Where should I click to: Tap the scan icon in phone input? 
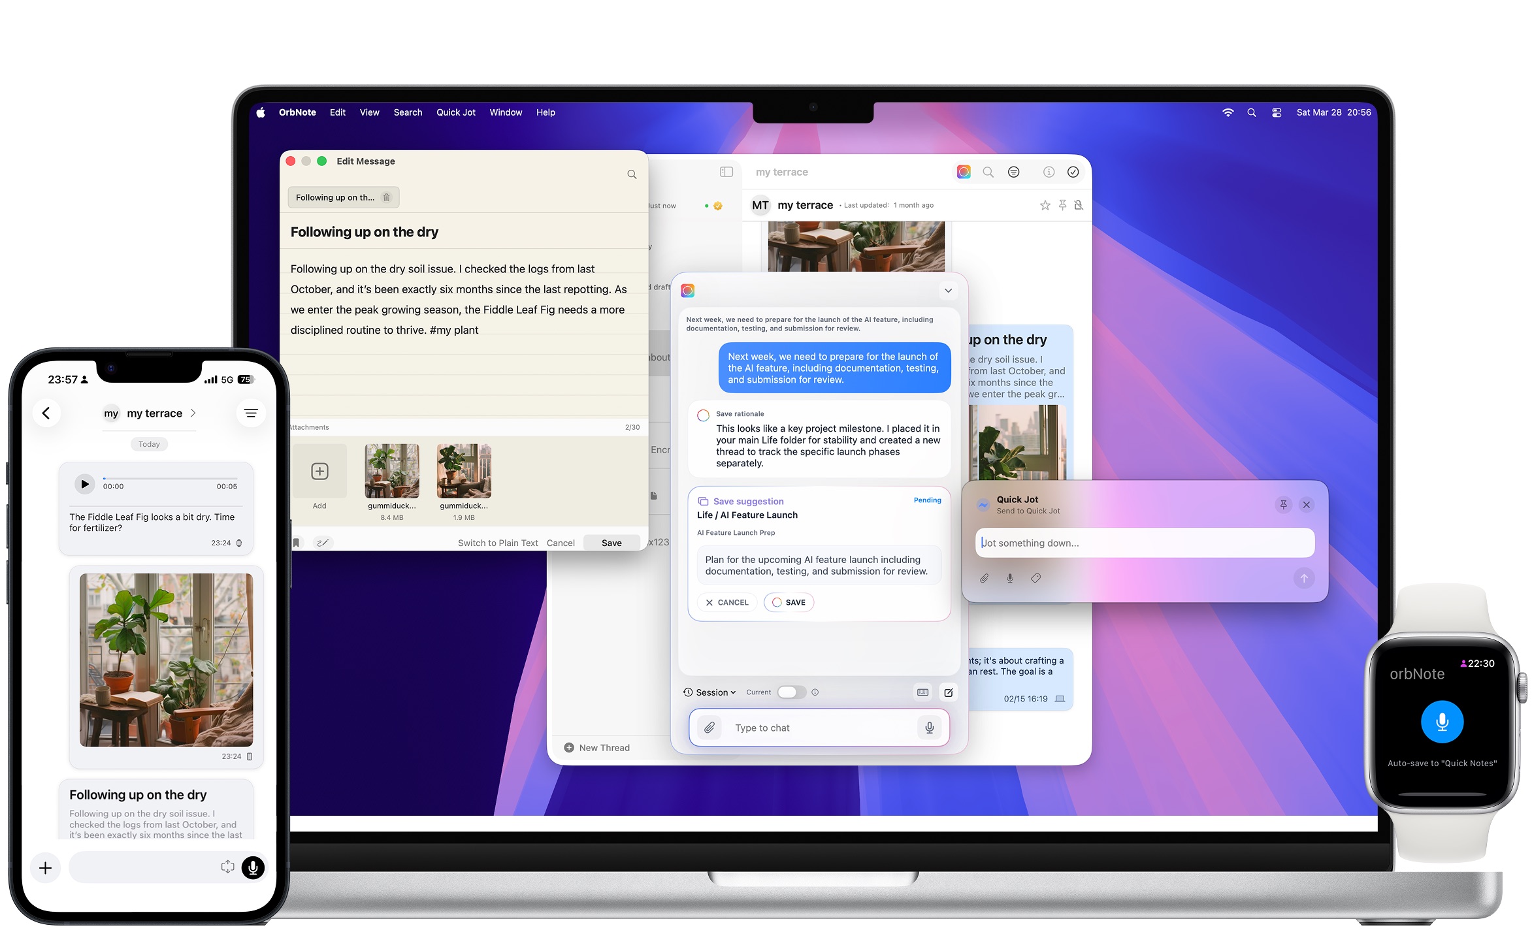pyautogui.click(x=227, y=867)
